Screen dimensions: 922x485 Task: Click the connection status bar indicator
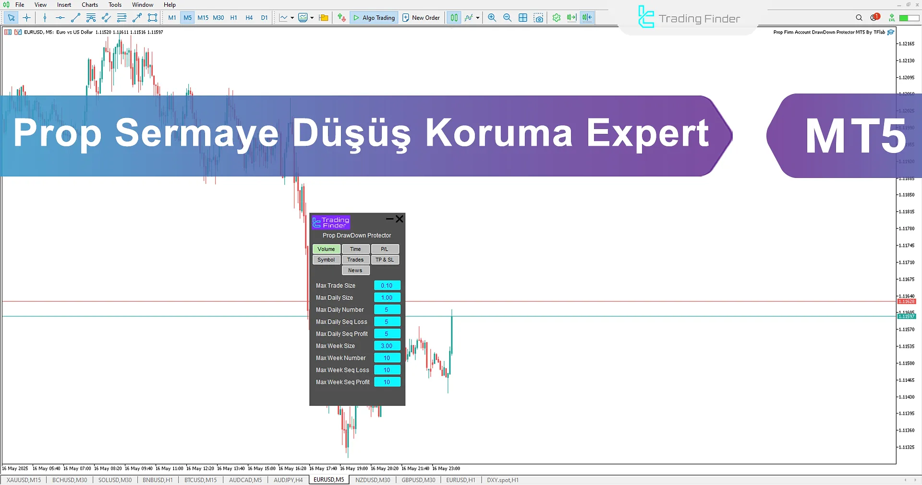[909, 18]
